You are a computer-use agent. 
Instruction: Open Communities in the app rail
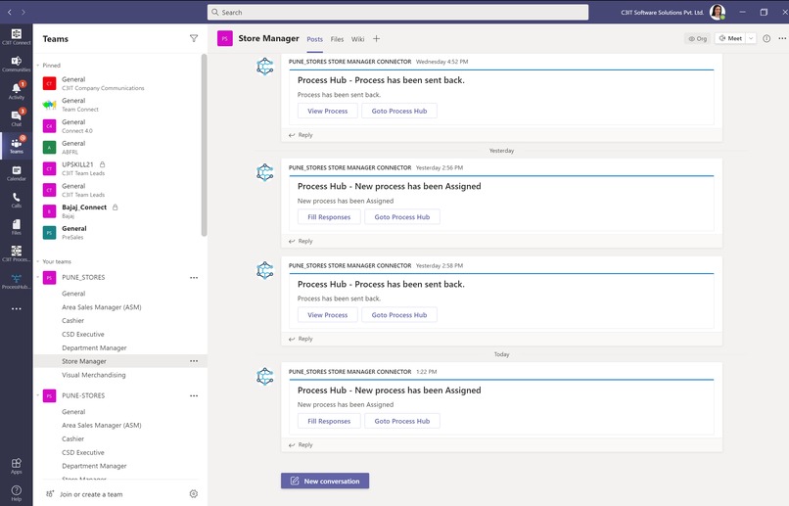click(16, 64)
